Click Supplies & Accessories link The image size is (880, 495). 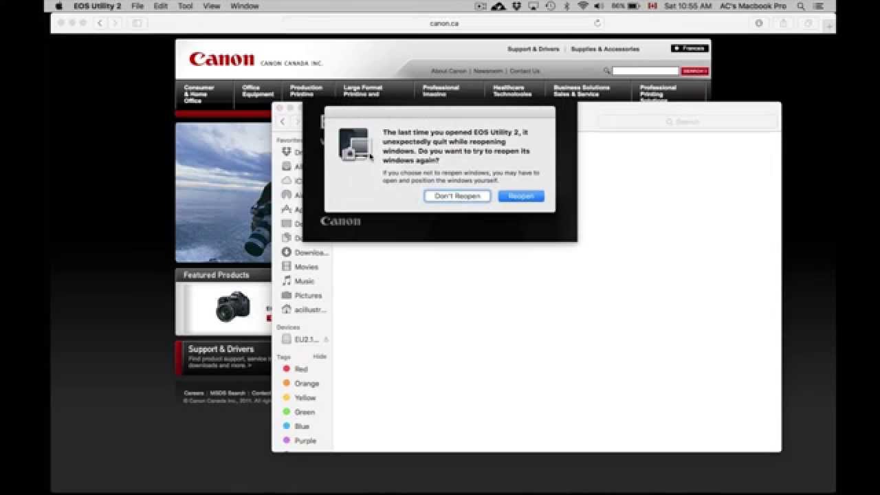(x=605, y=49)
